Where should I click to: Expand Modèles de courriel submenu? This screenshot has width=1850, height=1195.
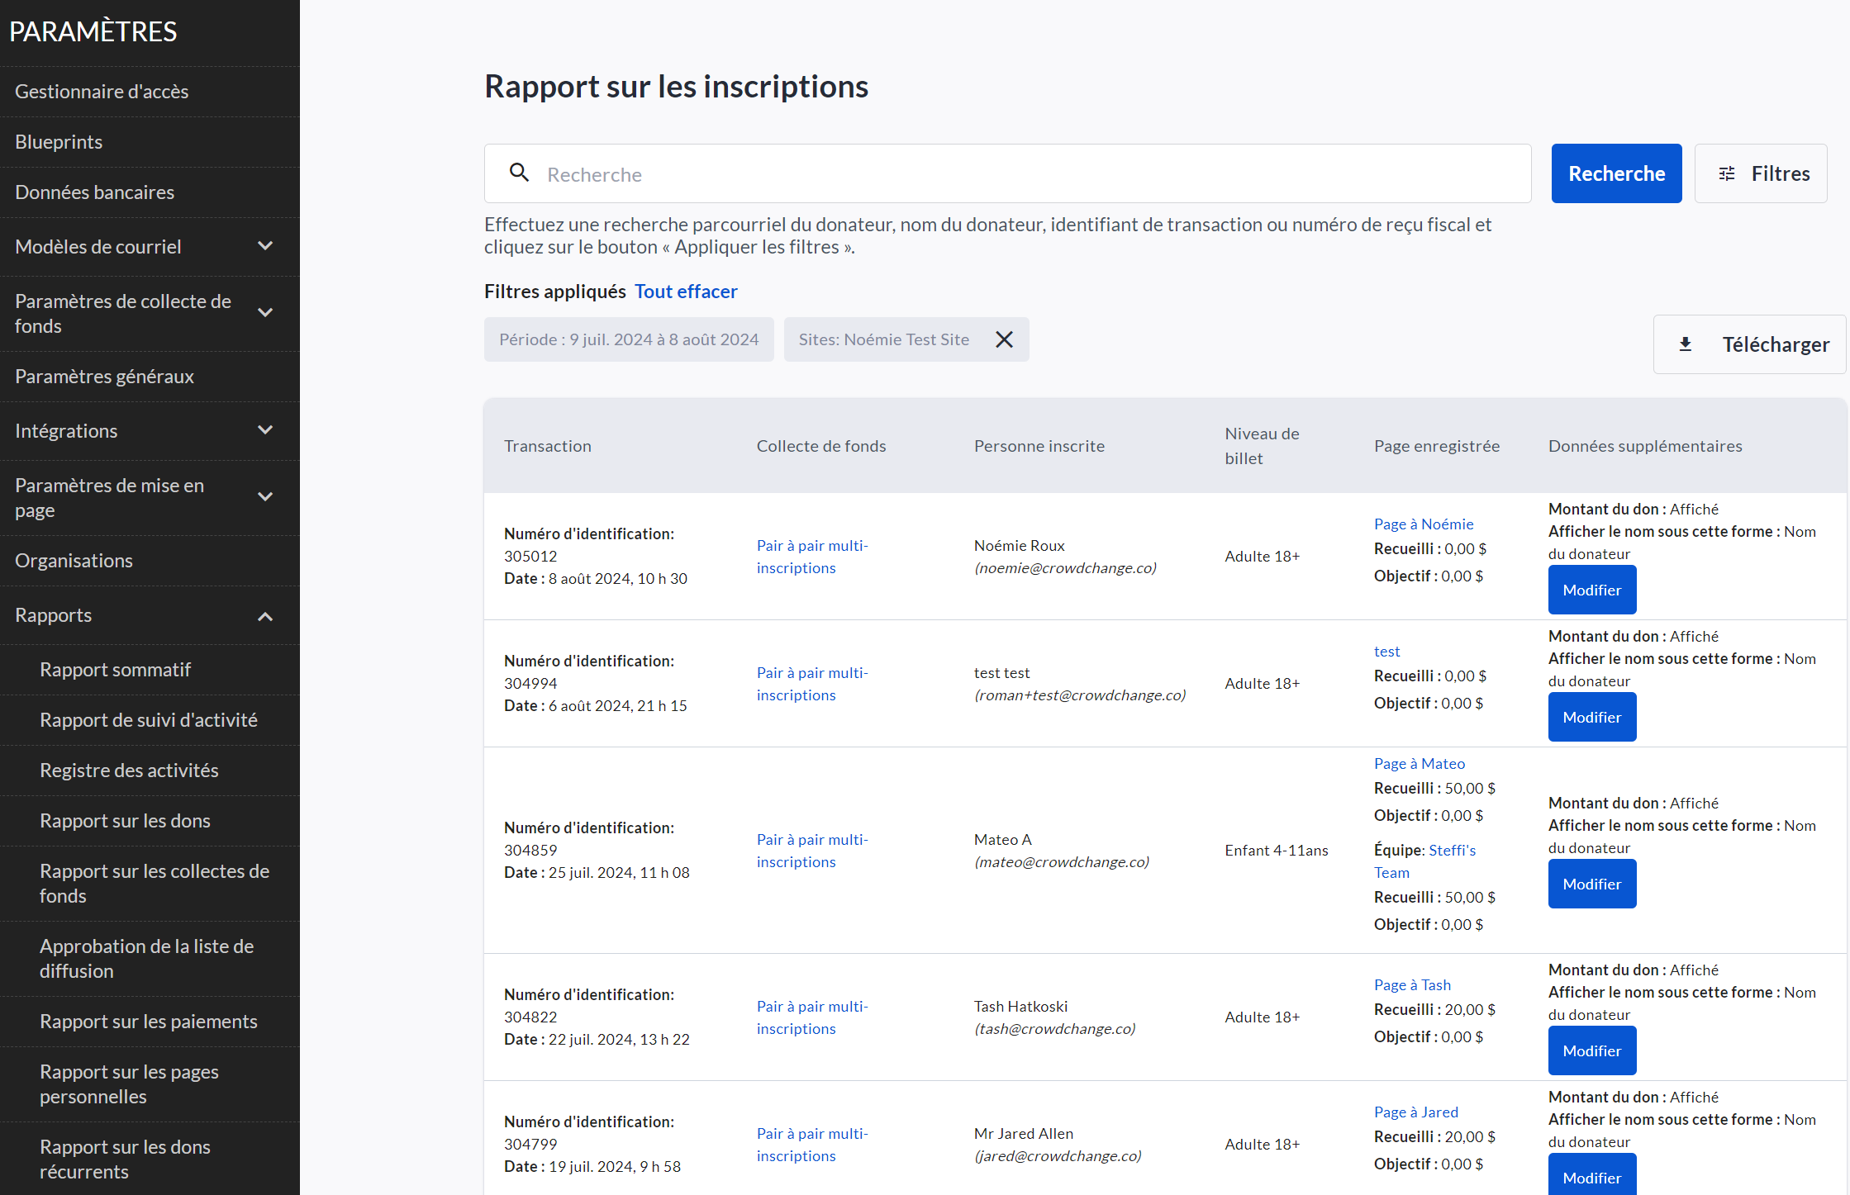coord(265,246)
